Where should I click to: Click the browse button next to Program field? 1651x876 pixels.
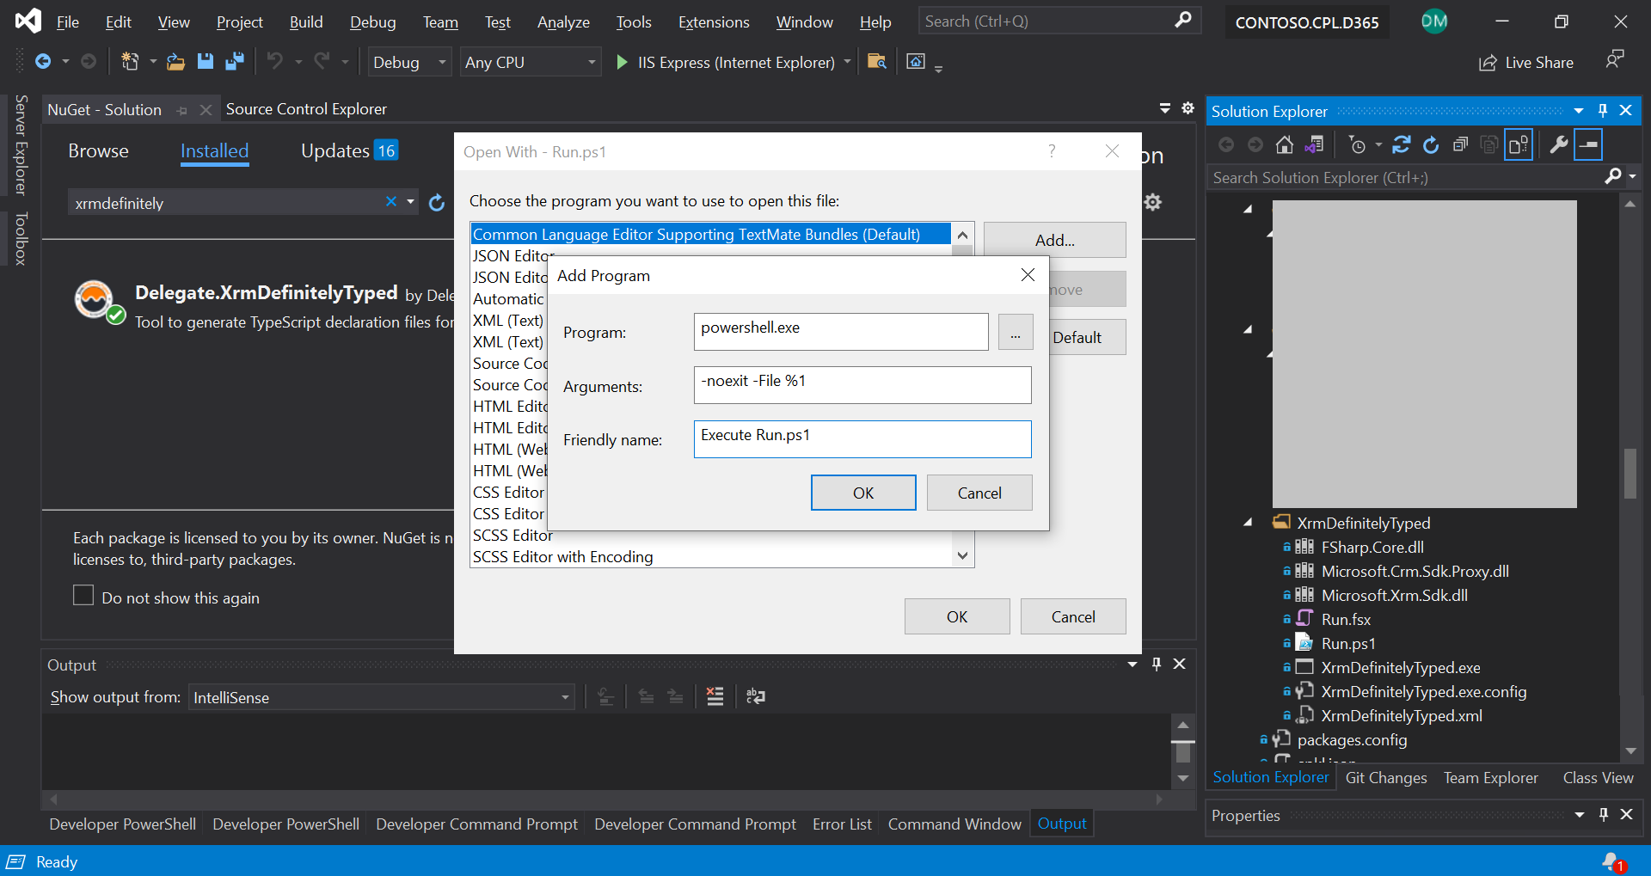[x=1015, y=332]
